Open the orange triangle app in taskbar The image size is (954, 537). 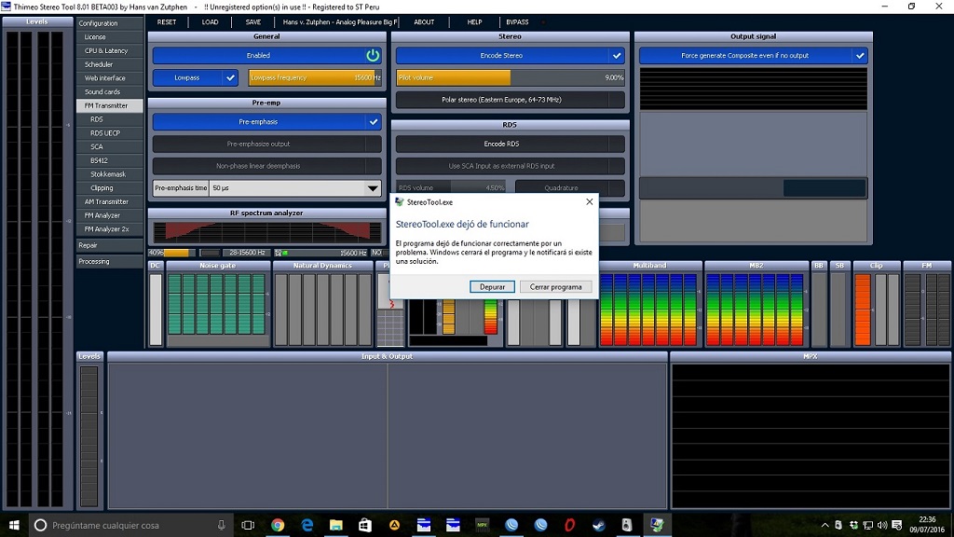tap(394, 525)
